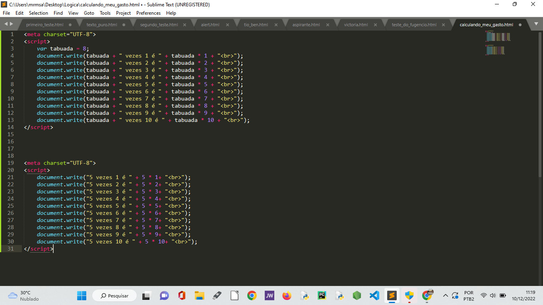This screenshot has height=305, width=543.
Task: Open Google Chrome next to the JW icon
Action: pos(252,295)
